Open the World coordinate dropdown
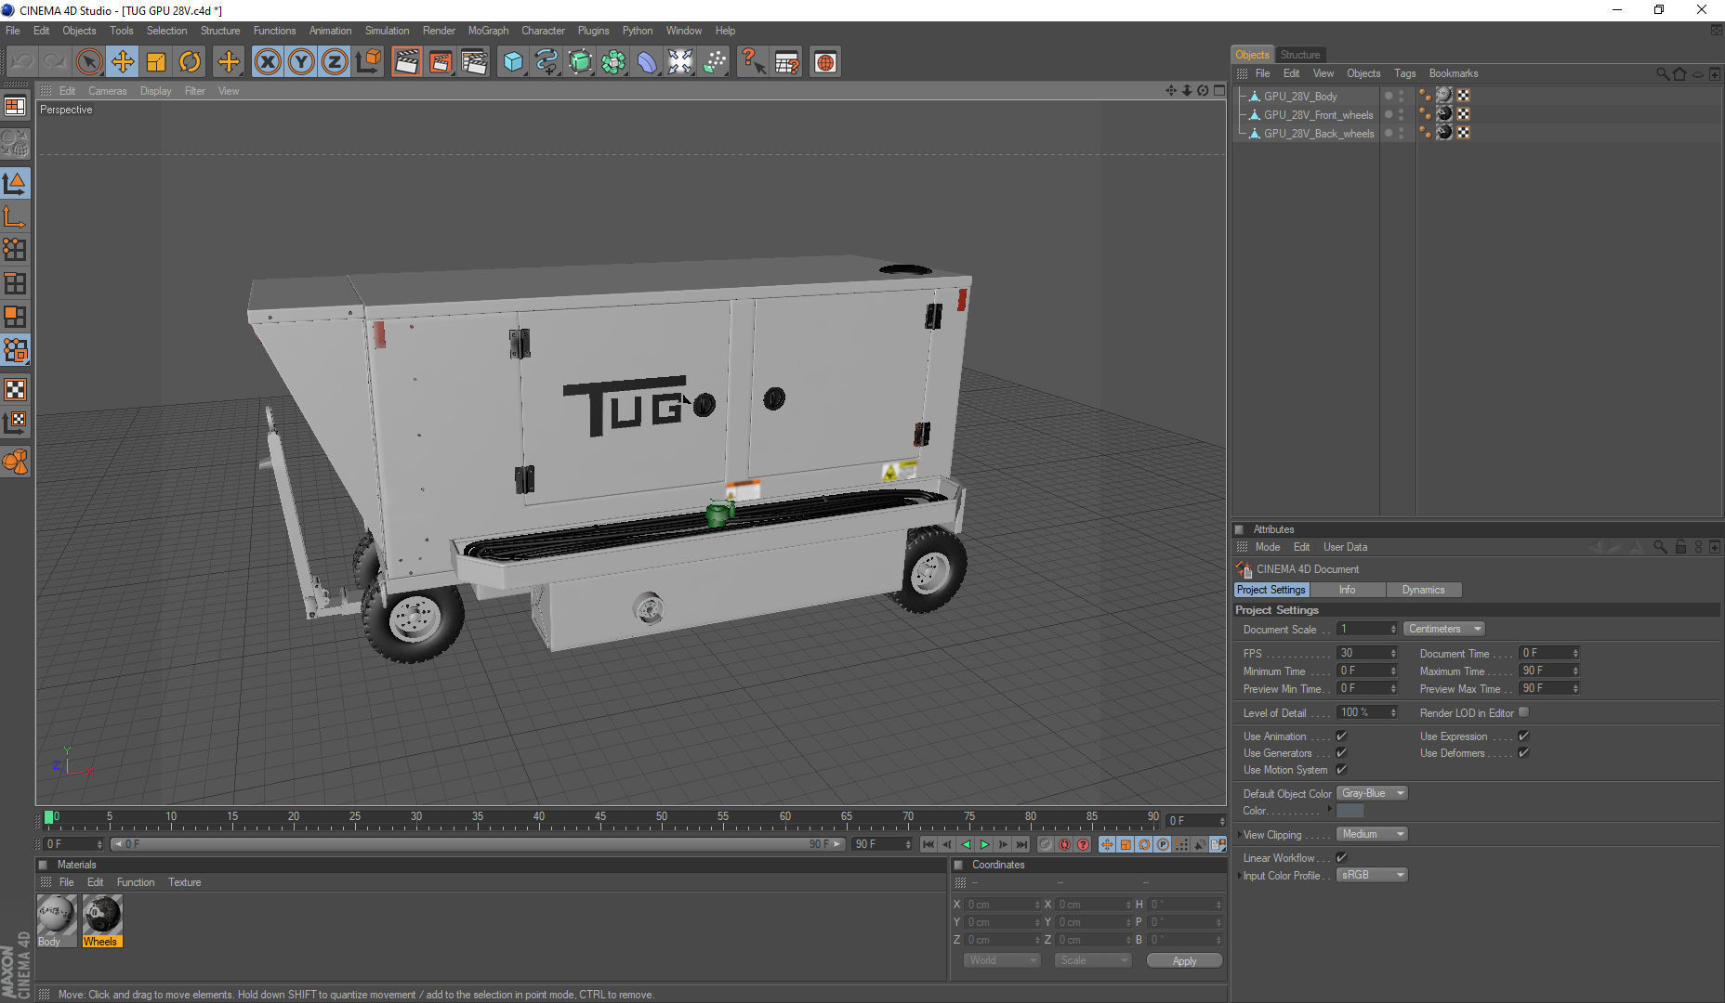The height and width of the screenshot is (1003, 1725). tap(1002, 960)
